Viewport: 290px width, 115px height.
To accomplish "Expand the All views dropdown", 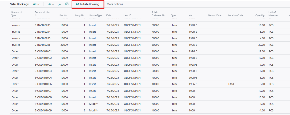I will click(36, 4).
